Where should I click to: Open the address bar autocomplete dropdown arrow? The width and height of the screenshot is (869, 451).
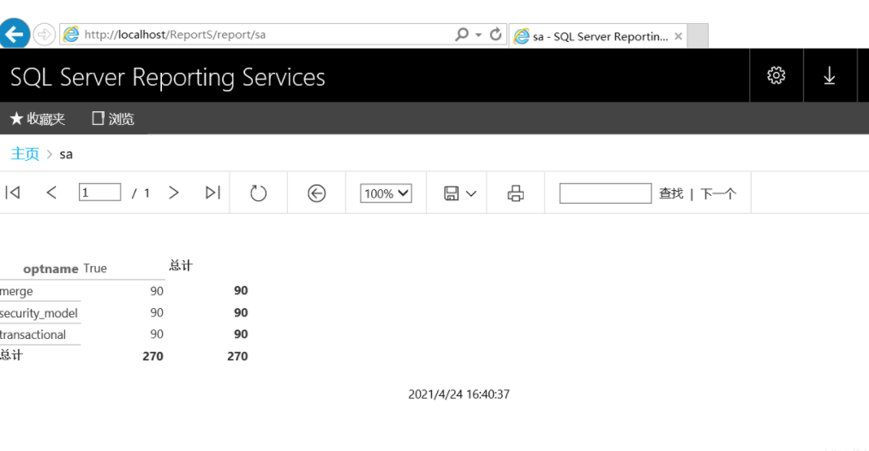pos(478,35)
